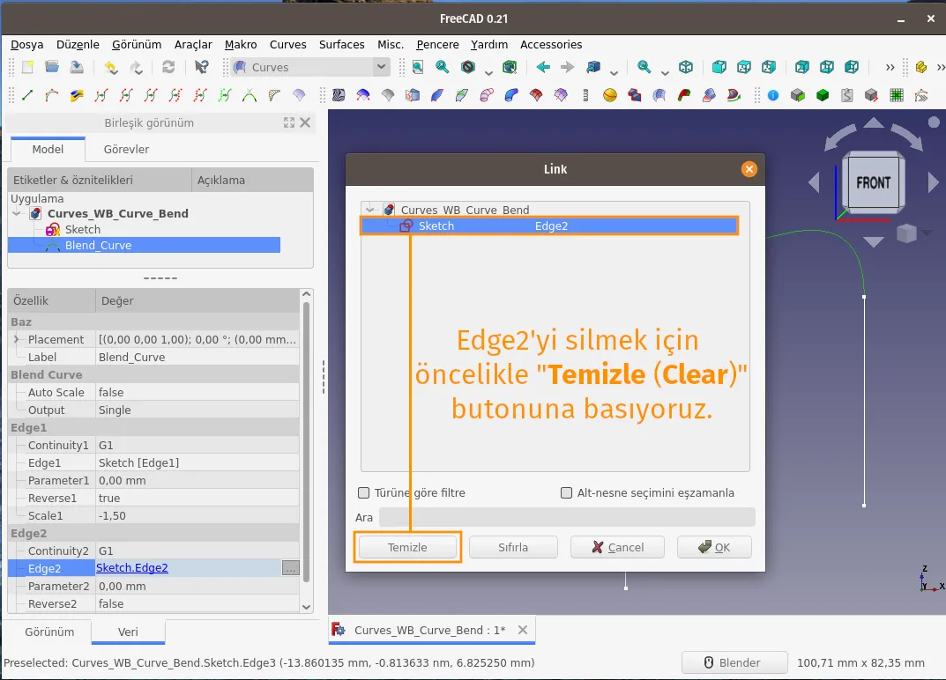Click the Blender navigation style button
Screen dimensions: 946x680
pyautogui.click(x=734, y=662)
